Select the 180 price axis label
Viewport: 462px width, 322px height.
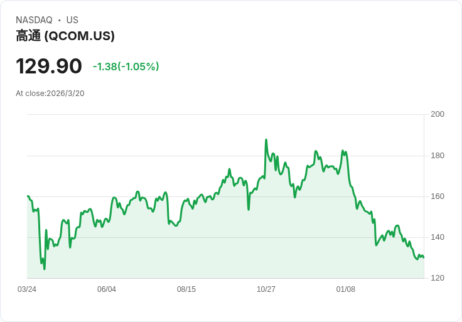(438, 156)
